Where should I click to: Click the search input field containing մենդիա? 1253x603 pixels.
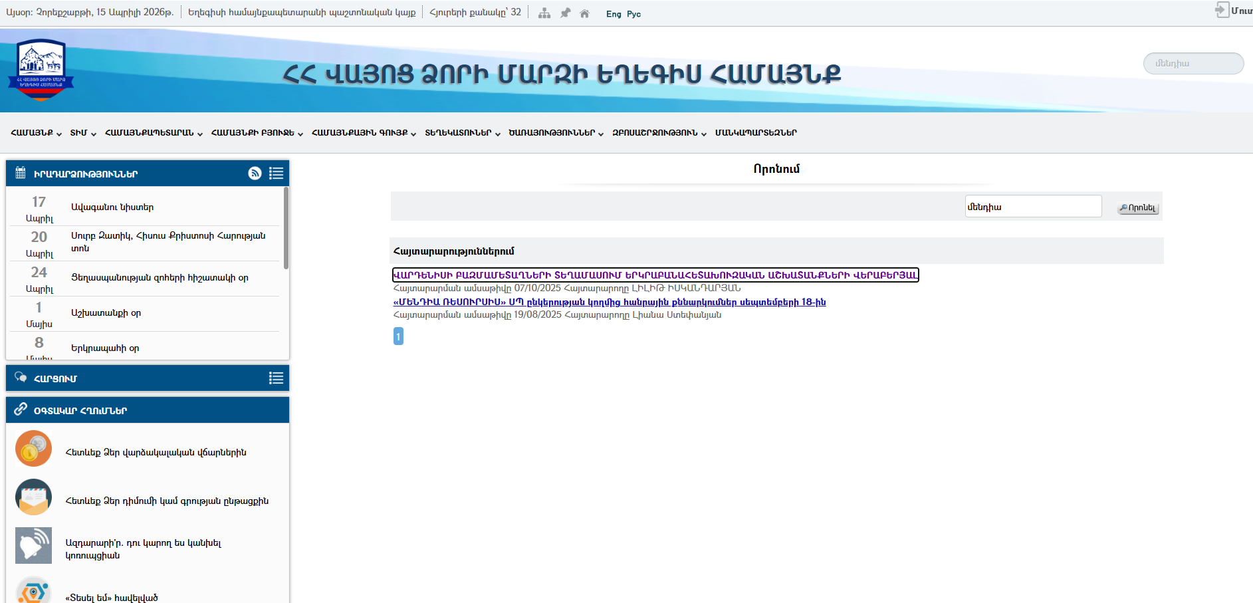[x=1032, y=207]
